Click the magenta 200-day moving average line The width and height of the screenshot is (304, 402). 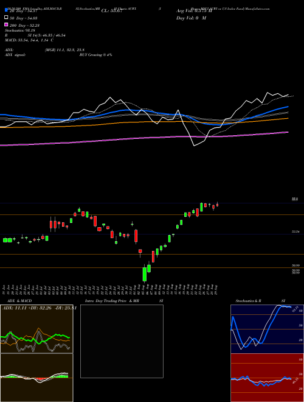(143, 138)
